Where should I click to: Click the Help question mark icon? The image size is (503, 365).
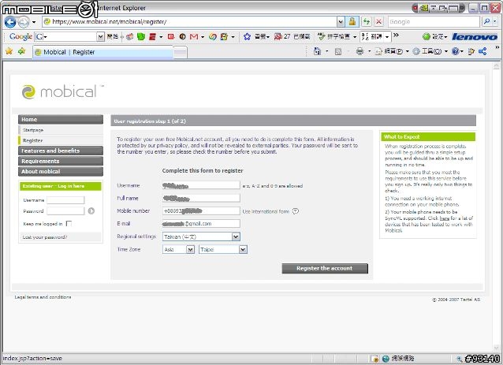click(455, 51)
